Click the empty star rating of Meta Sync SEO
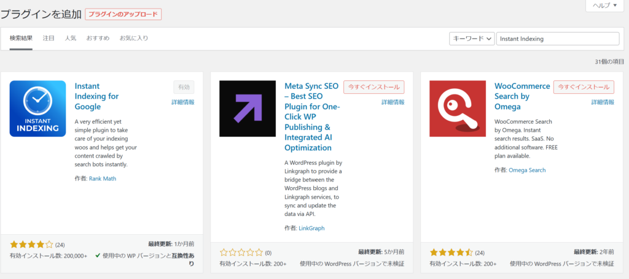 tap(241, 252)
